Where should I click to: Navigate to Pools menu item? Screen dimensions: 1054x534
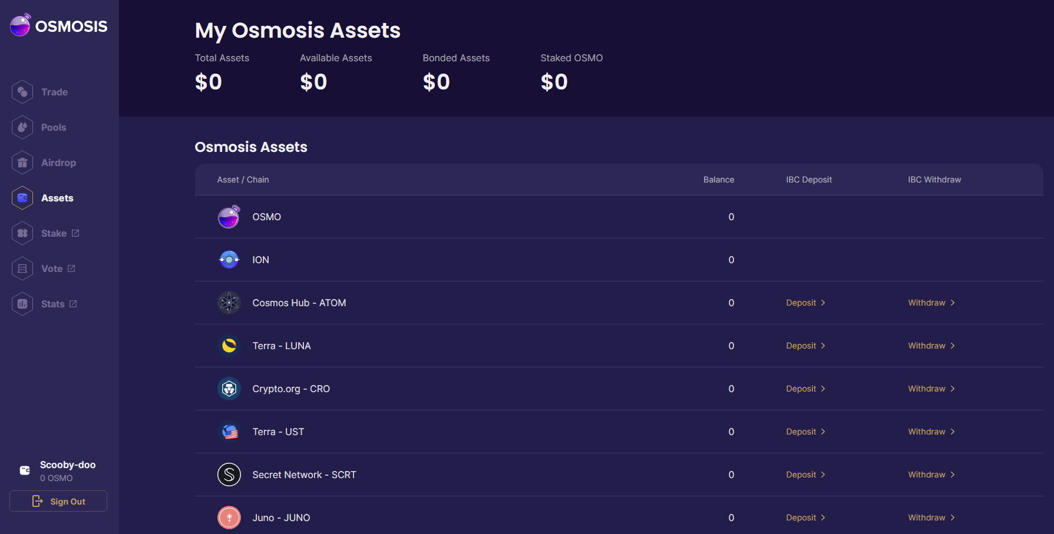click(54, 127)
